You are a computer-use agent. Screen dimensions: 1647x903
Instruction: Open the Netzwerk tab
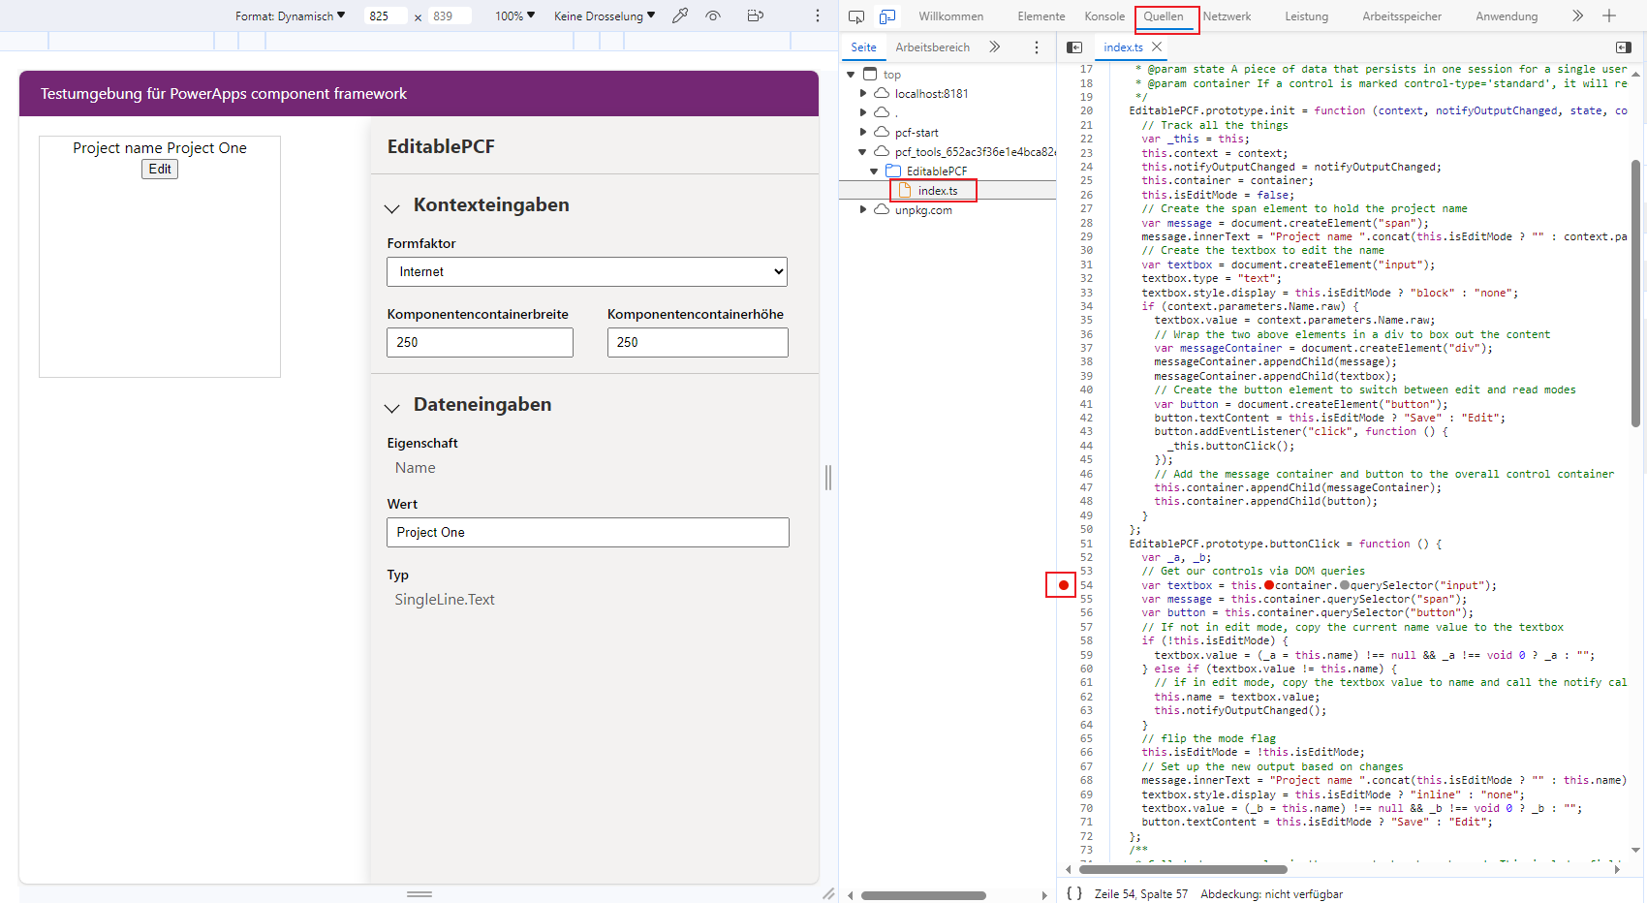(x=1227, y=16)
